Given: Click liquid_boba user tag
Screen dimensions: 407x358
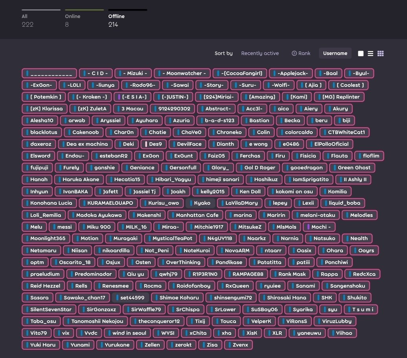Looking at the screenshot, I should (x=343, y=203).
